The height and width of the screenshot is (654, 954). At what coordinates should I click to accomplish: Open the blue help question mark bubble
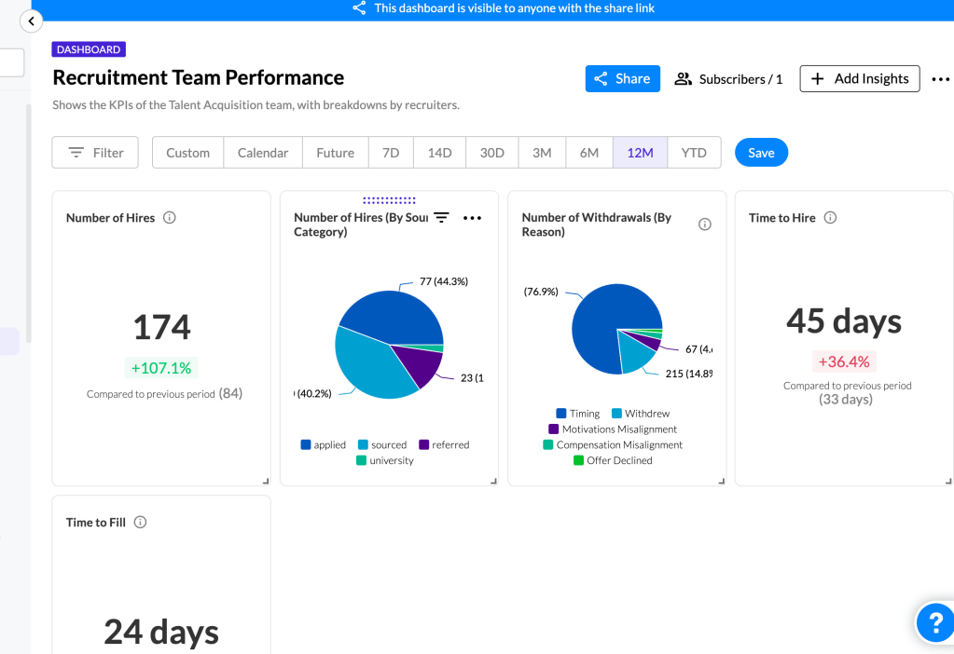tap(934, 621)
